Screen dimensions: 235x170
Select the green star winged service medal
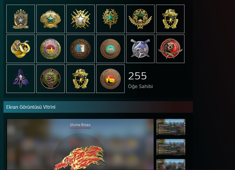[140, 19]
